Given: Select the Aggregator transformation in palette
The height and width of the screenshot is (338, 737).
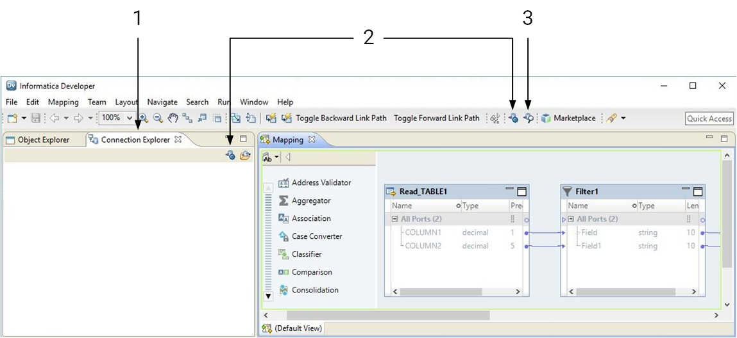Looking at the screenshot, I should (310, 200).
